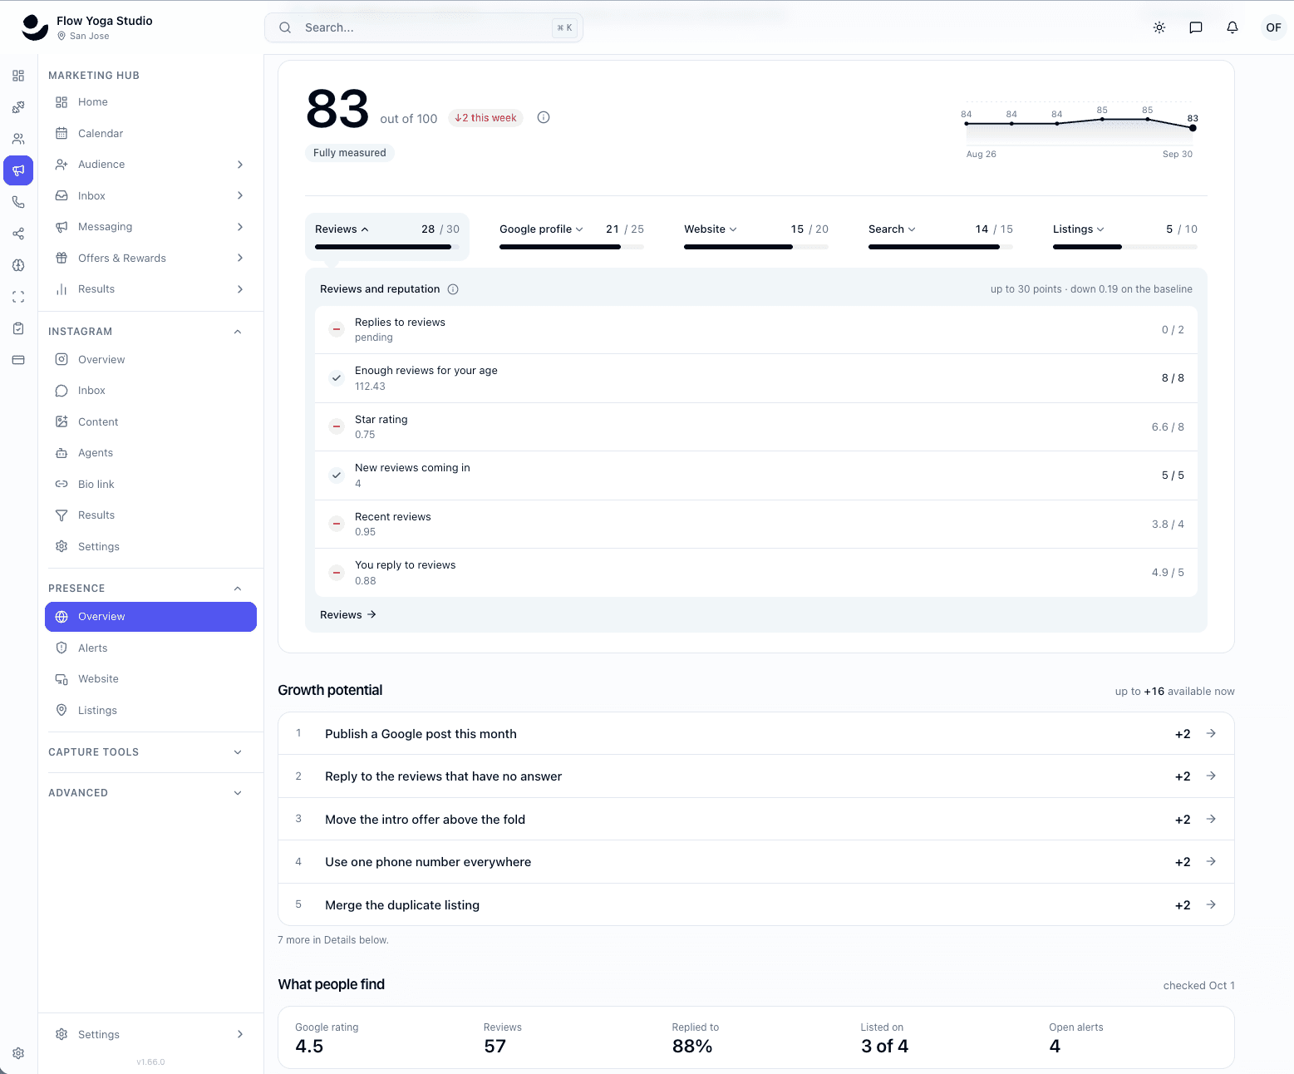This screenshot has width=1294, height=1074.
Task: Open Instagram Content page
Action: click(x=150, y=422)
